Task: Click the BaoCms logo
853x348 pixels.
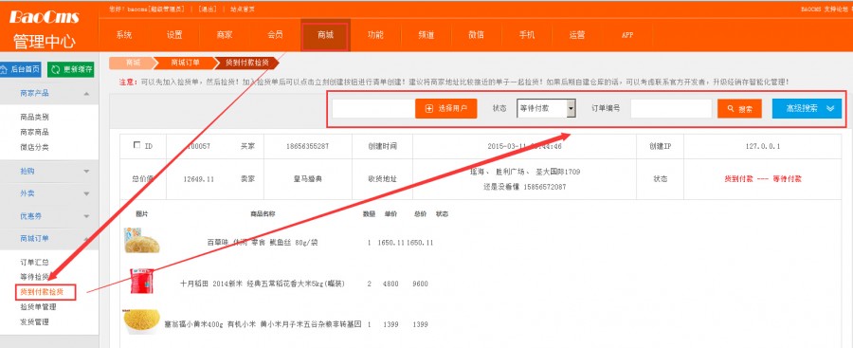Action: [x=44, y=17]
